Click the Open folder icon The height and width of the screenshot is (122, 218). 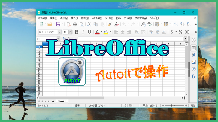pyautogui.click(x=50, y=24)
